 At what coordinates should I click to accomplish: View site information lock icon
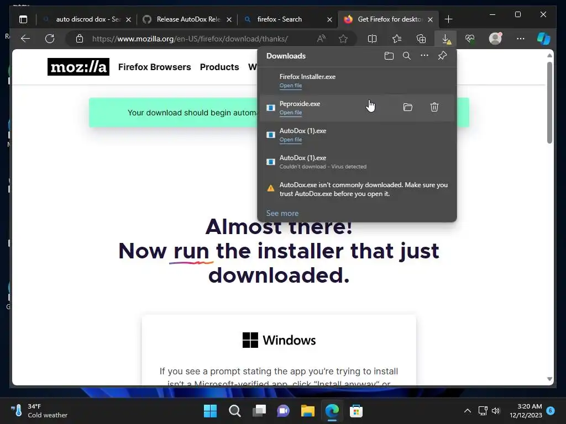[80, 39]
